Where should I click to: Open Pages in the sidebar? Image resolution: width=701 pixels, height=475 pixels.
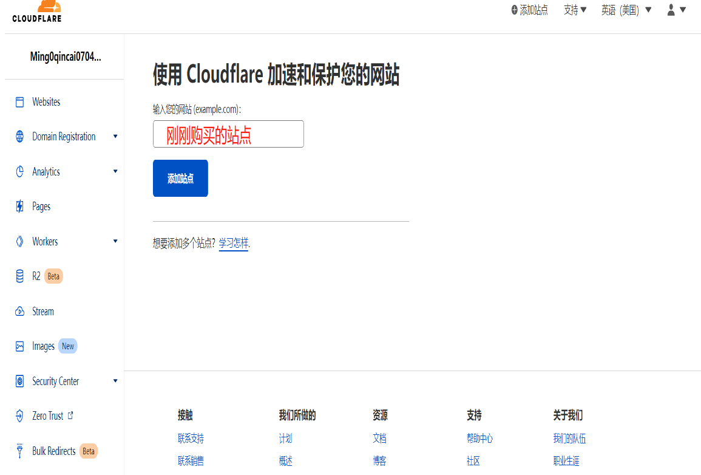click(x=41, y=207)
